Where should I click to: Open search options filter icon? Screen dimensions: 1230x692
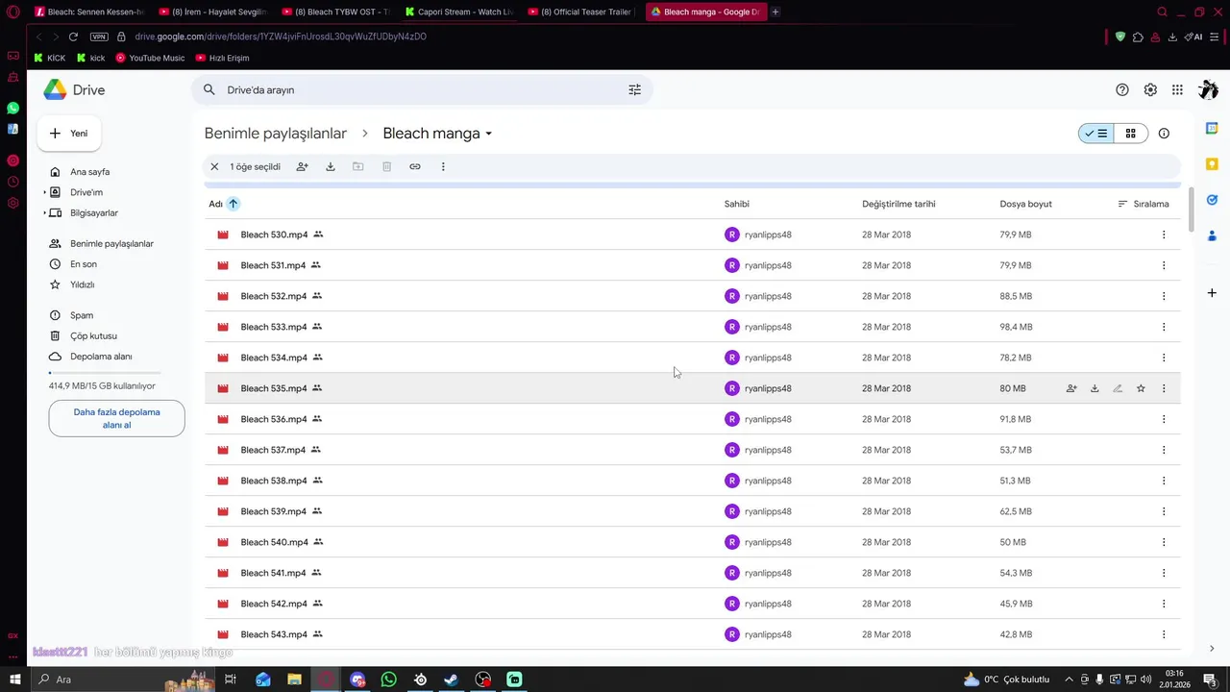[634, 89]
